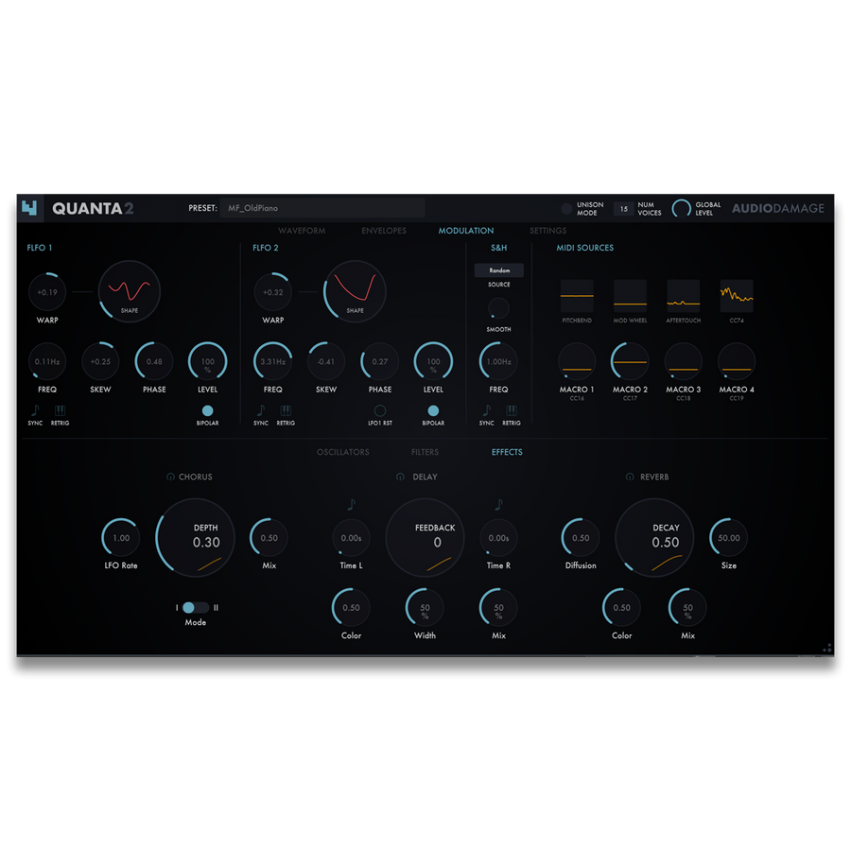Screen dimensions: 851x851
Task: Adjust the GLOBAL LEVEL knob
Action: [x=683, y=207]
